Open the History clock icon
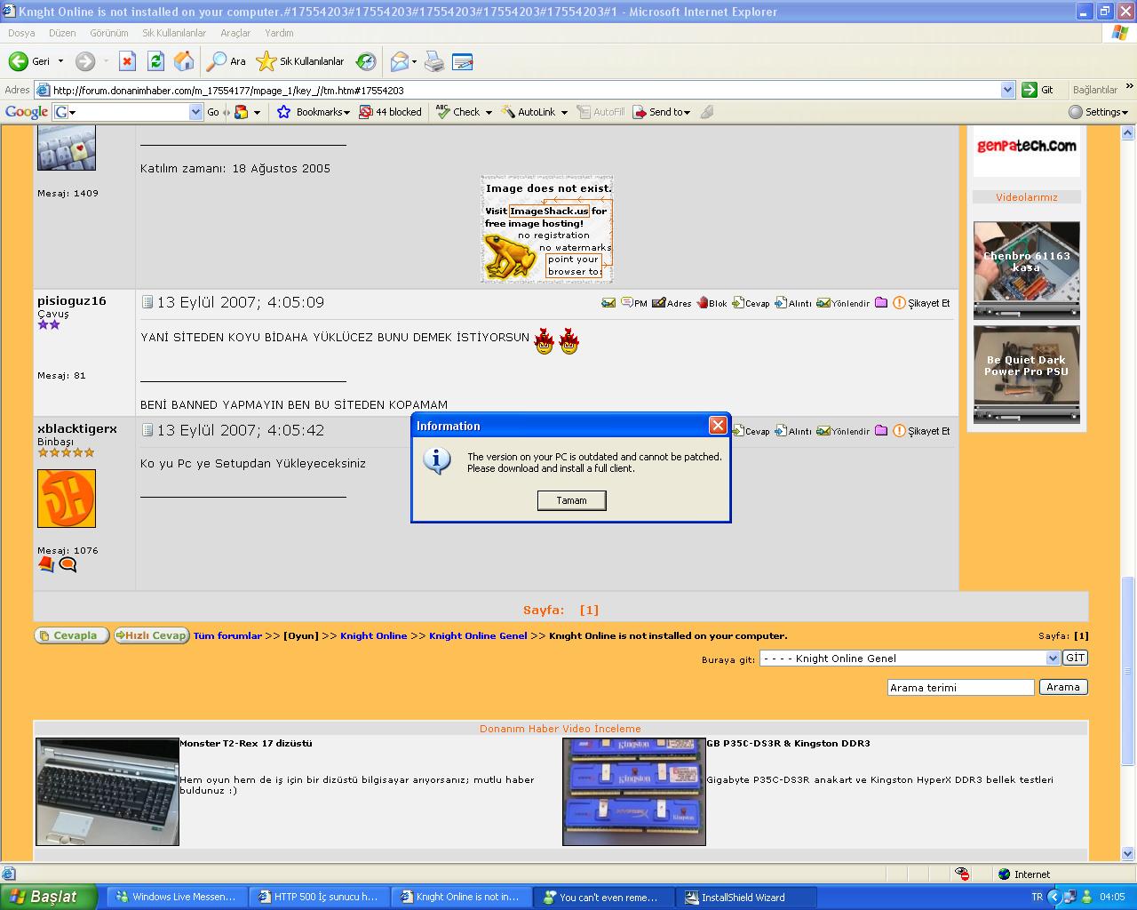Image resolution: width=1137 pixels, height=910 pixels. coord(366,61)
